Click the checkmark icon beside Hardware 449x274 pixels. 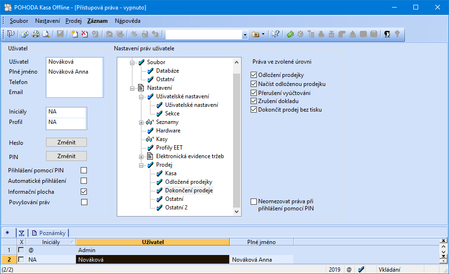pos(150,131)
